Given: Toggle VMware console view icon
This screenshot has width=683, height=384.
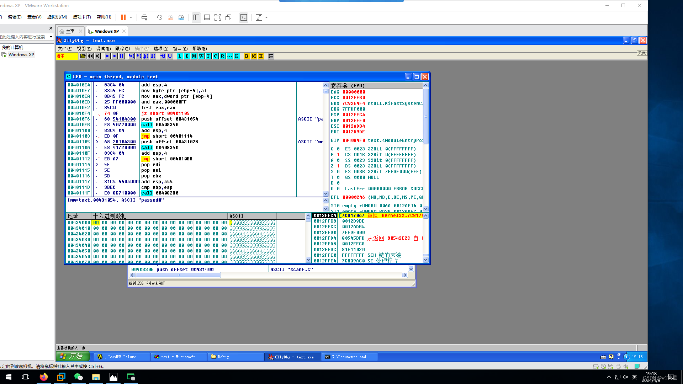Looking at the screenshot, I should (x=244, y=17).
